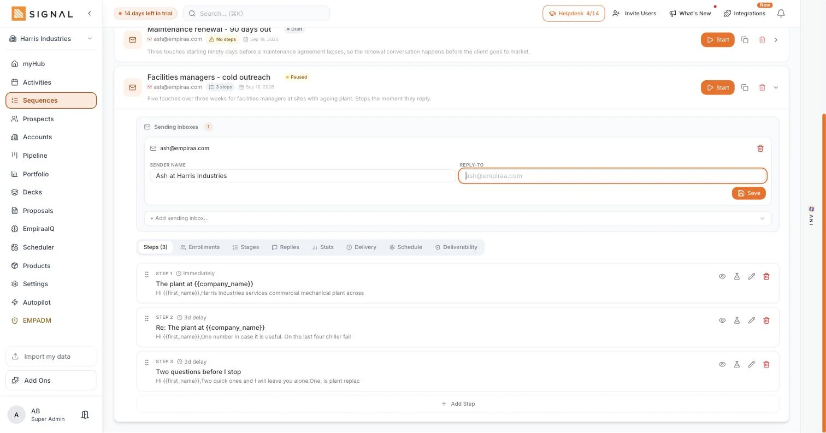Screen dimensions: 826x433
Task: Collapse the Facilities managers sequence chevron
Action: pyautogui.click(x=776, y=87)
